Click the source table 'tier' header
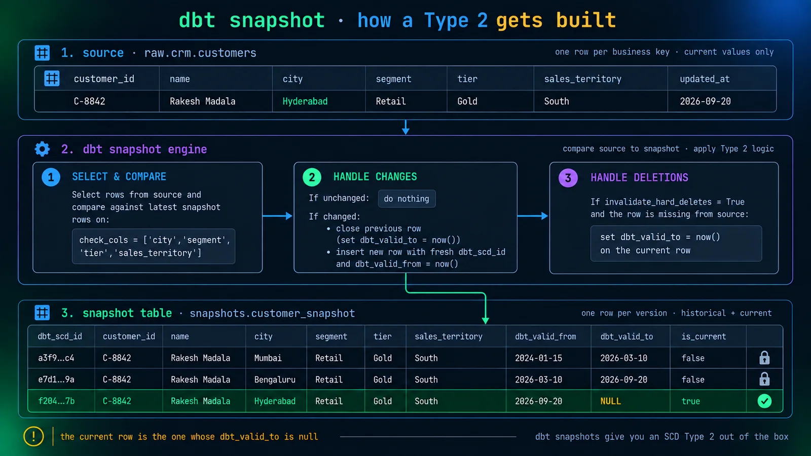The height and width of the screenshot is (456, 811). tap(467, 79)
